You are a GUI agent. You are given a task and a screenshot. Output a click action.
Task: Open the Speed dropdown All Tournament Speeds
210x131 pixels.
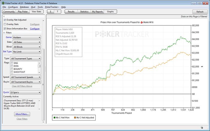[25, 77]
